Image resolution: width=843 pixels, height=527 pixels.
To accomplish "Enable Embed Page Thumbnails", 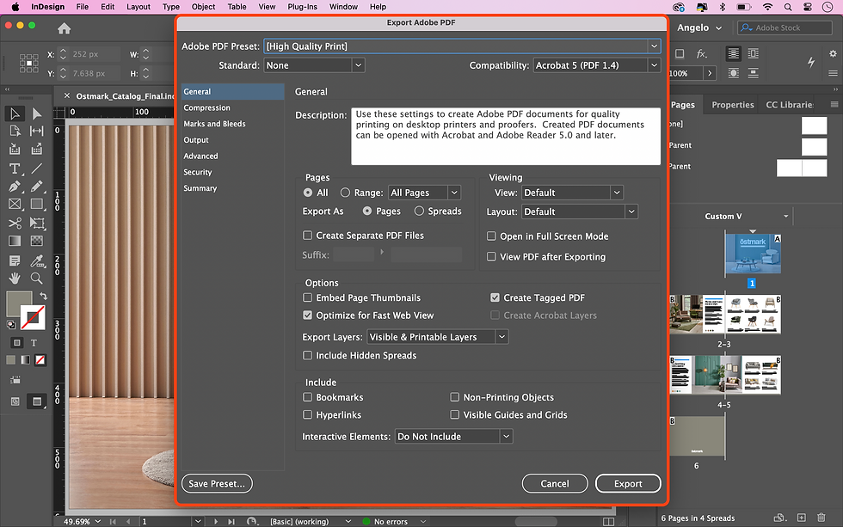I will [x=308, y=297].
